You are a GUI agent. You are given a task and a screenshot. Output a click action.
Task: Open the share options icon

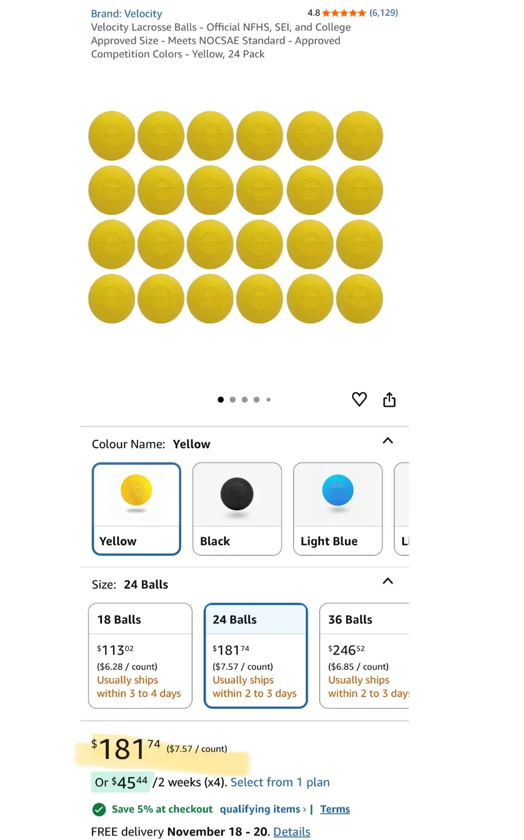click(x=389, y=400)
